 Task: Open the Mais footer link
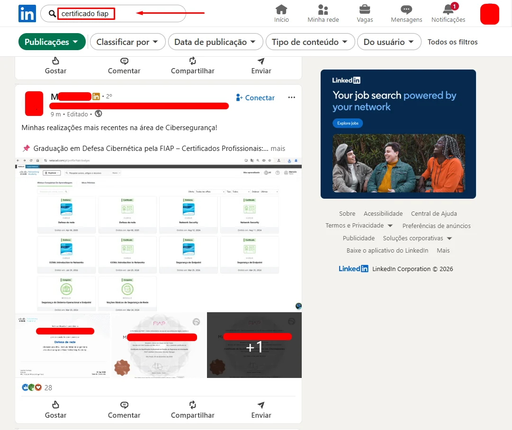tap(443, 250)
